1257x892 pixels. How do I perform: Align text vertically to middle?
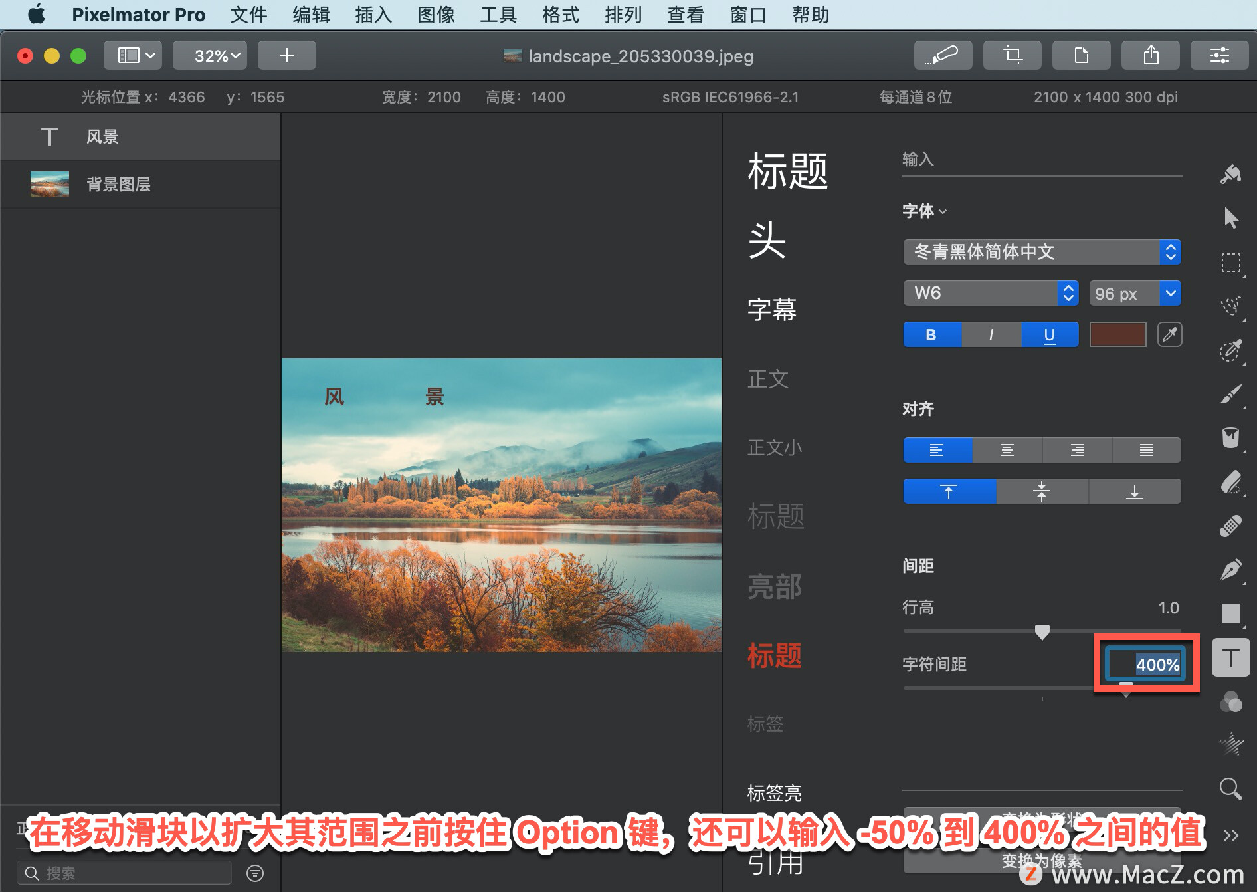pyautogui.click(x=1042, y=491)
